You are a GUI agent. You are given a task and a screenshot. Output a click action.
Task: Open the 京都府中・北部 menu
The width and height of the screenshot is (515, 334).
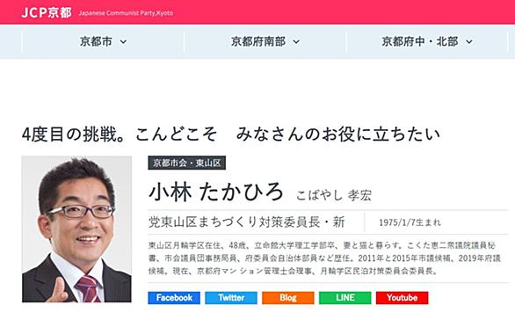point(427,41)
